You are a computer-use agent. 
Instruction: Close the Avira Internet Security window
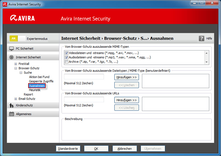tap(212, 3)
